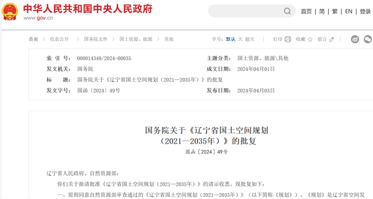Click the printer icon

(288, 39)
